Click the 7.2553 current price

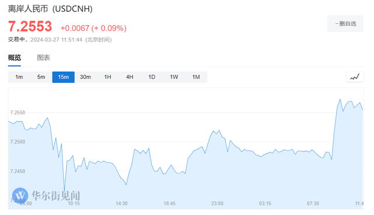pos(30,26)
